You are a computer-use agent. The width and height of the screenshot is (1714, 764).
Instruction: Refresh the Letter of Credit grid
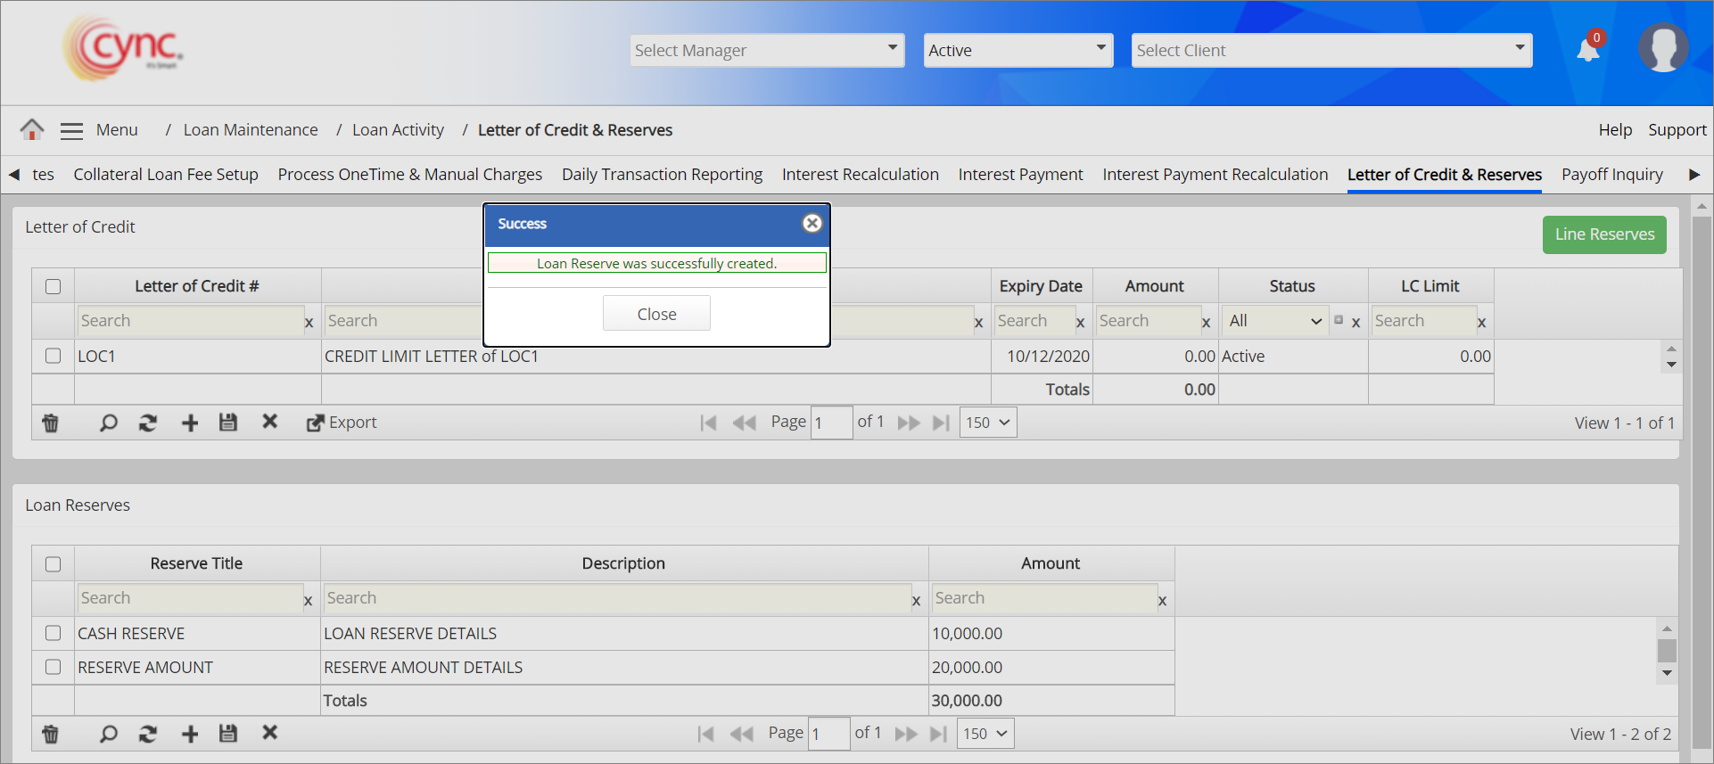point(148,423)
